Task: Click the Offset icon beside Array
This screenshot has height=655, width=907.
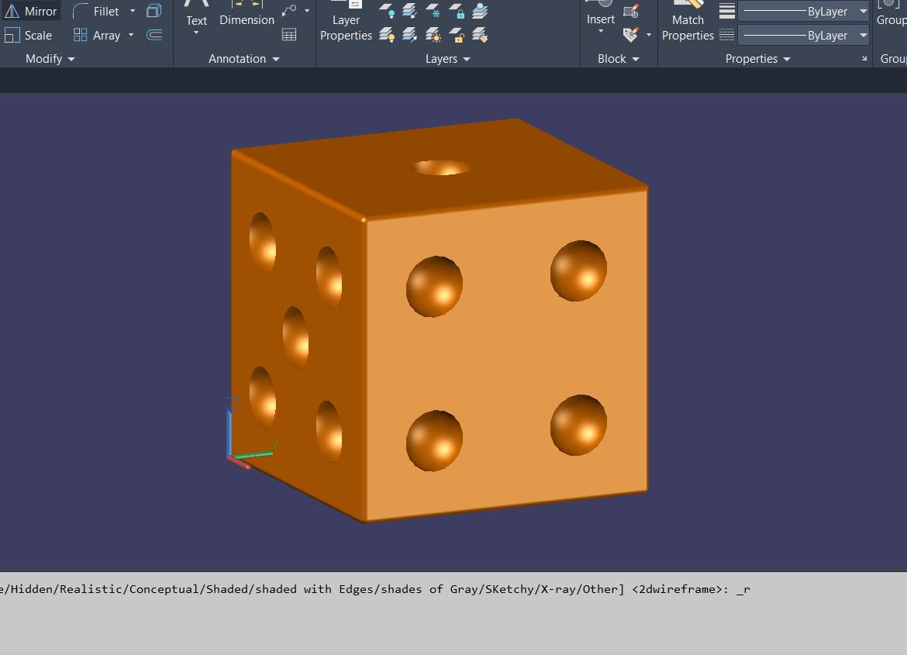Action: tap(154, 35)
